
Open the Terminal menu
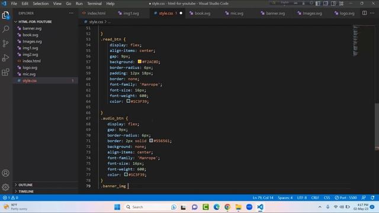click(94, 4)
